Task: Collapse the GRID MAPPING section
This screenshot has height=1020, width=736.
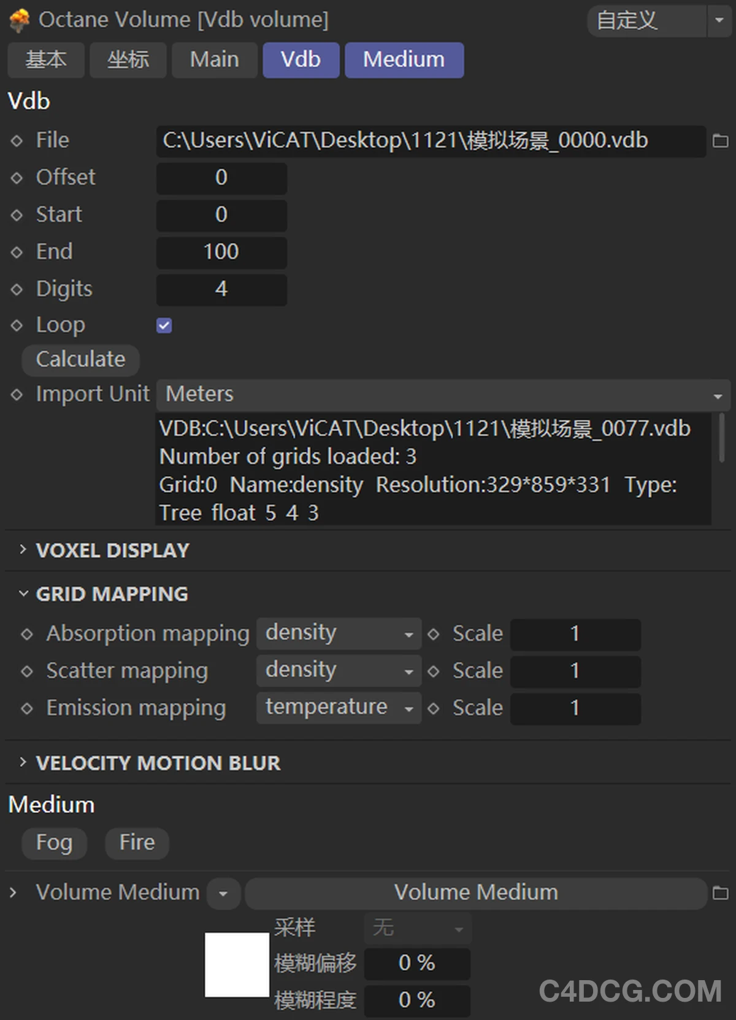Action: pos(23,593)
